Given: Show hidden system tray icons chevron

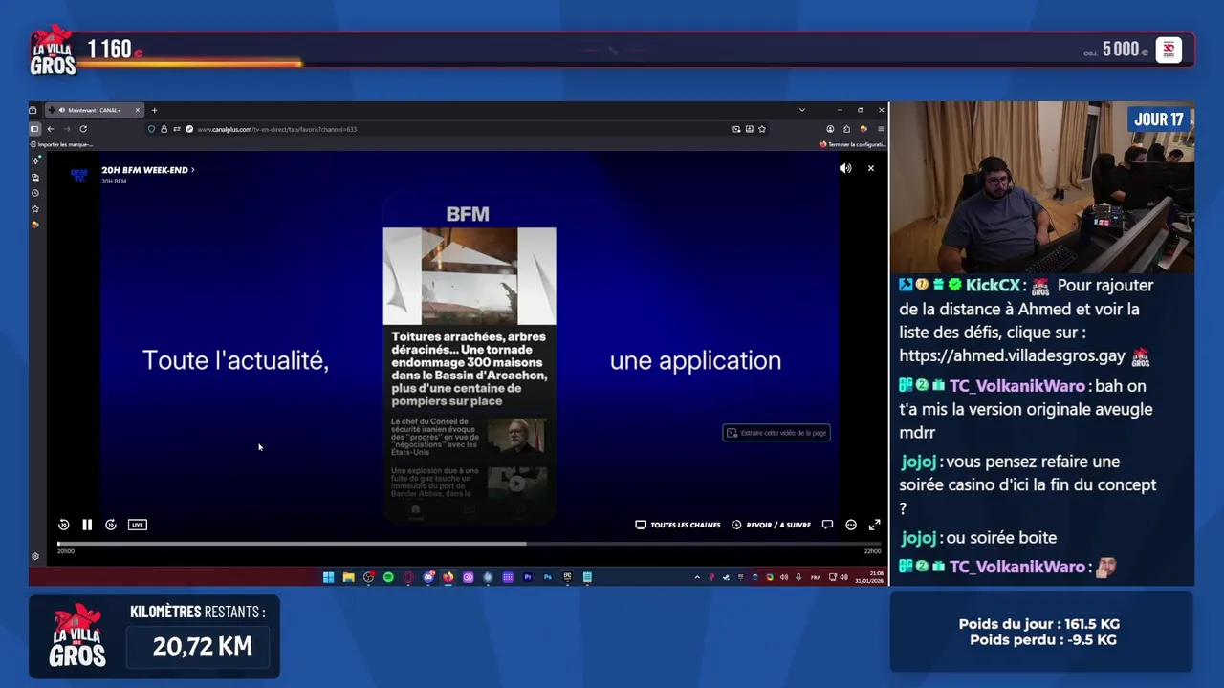Looking at the screenshot, I should 697,577.
